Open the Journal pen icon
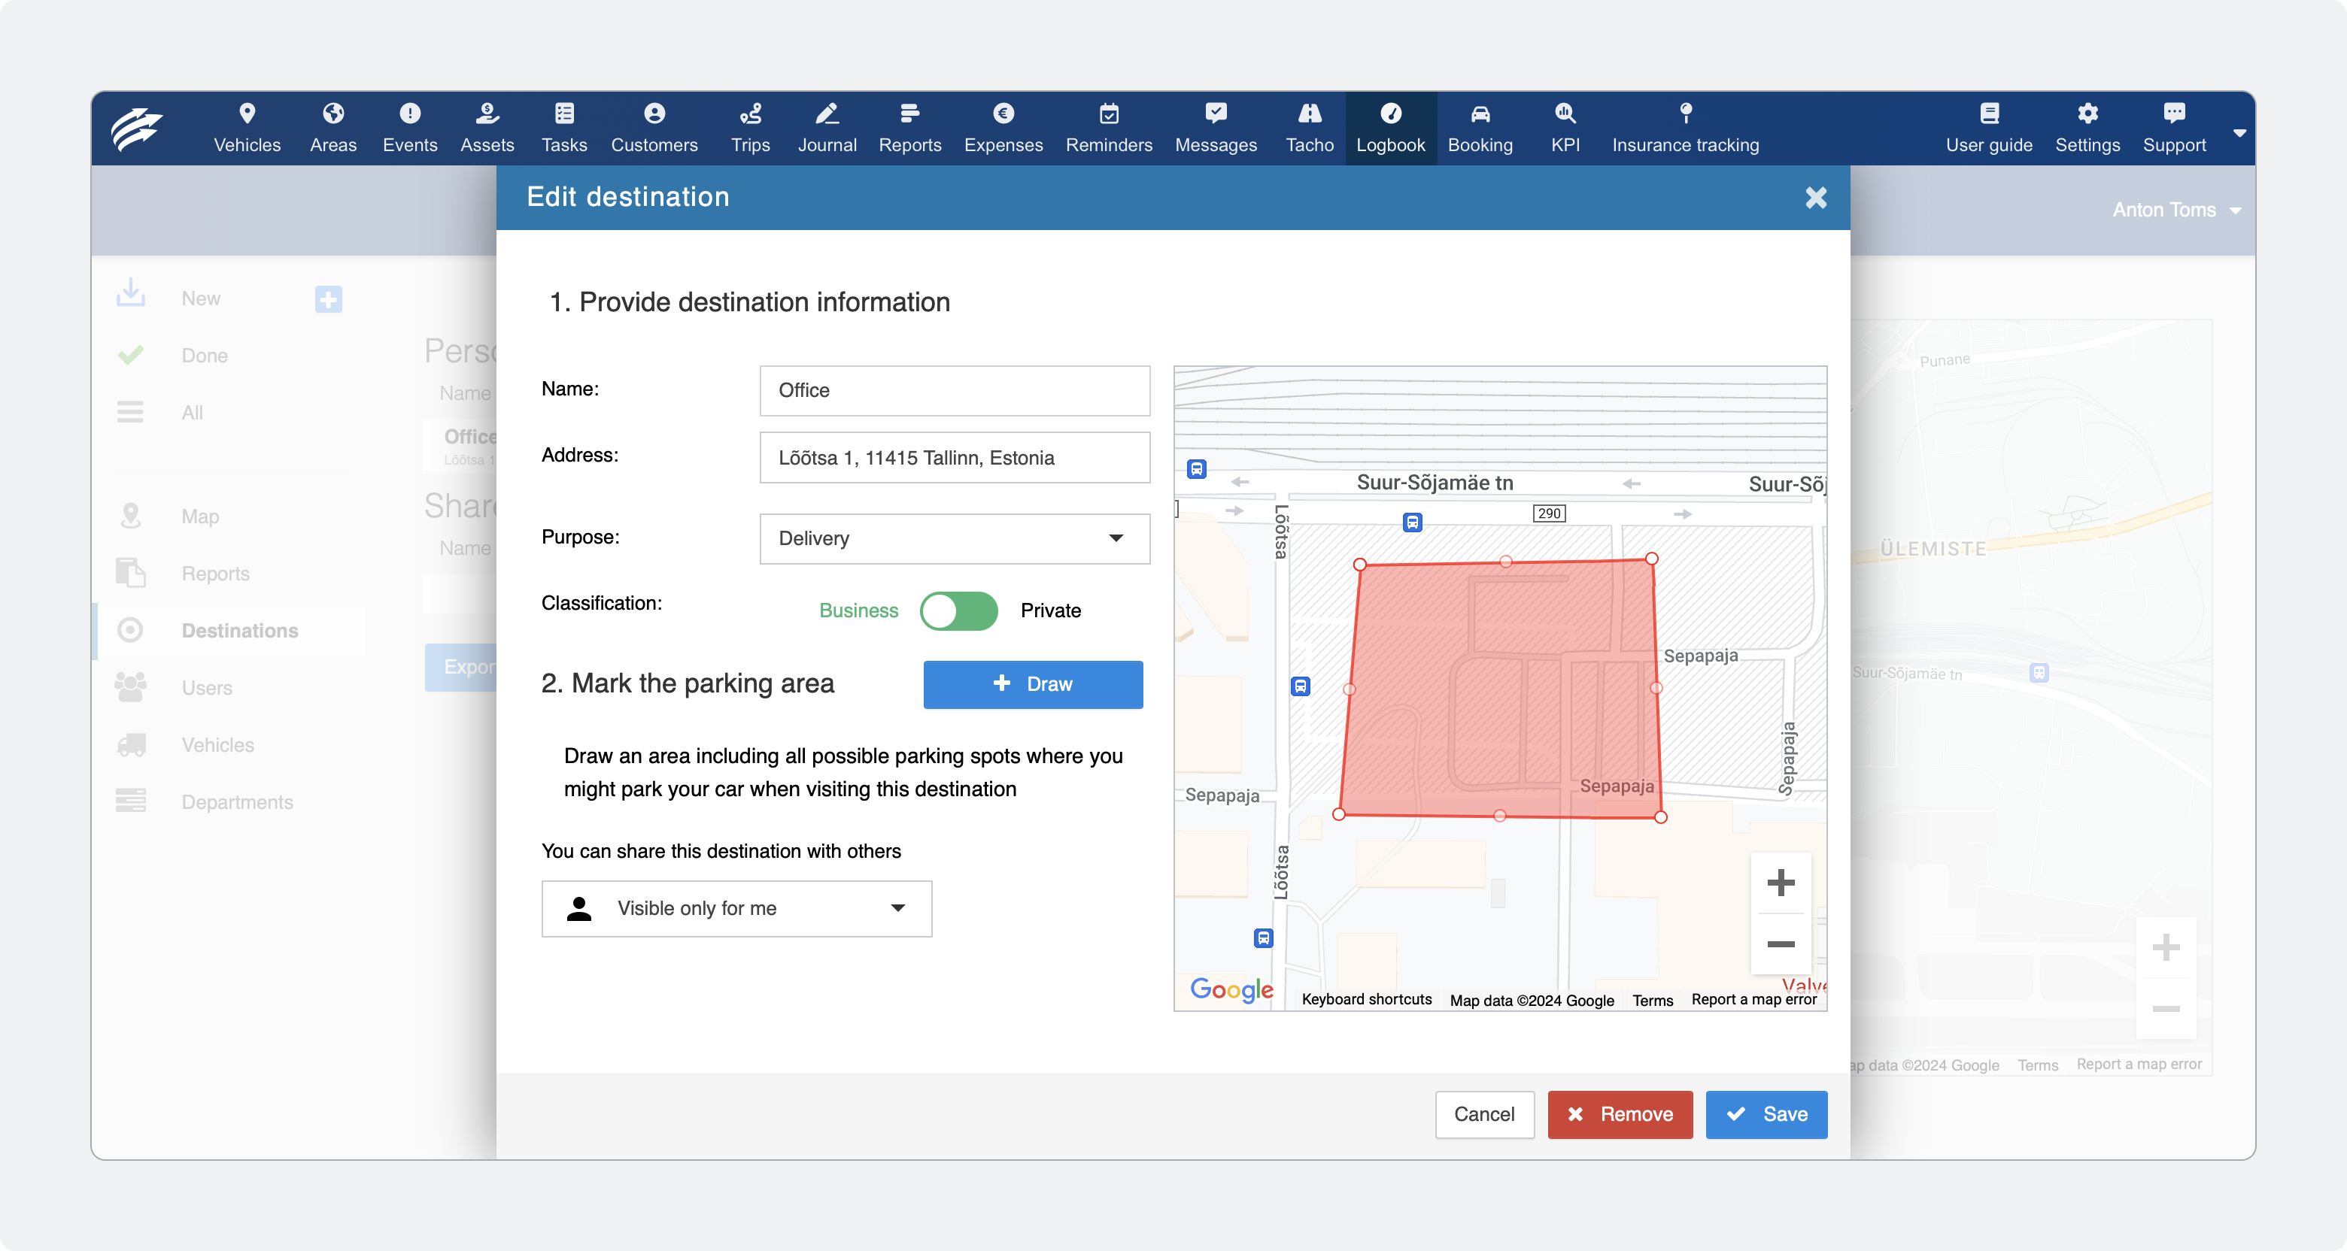This screenshot has height=1251, width=2347. [827, 114]
